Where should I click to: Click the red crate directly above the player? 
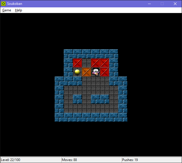pos(96,63)
